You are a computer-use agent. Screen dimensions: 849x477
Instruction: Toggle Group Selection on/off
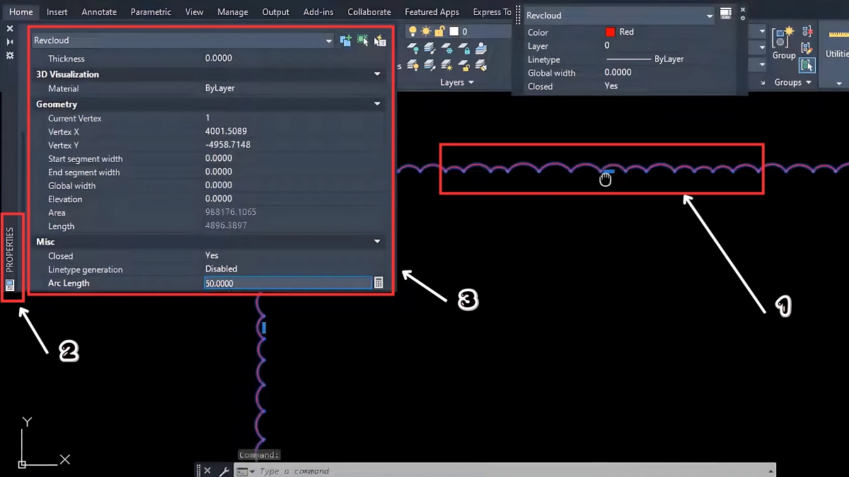(807, 65)
